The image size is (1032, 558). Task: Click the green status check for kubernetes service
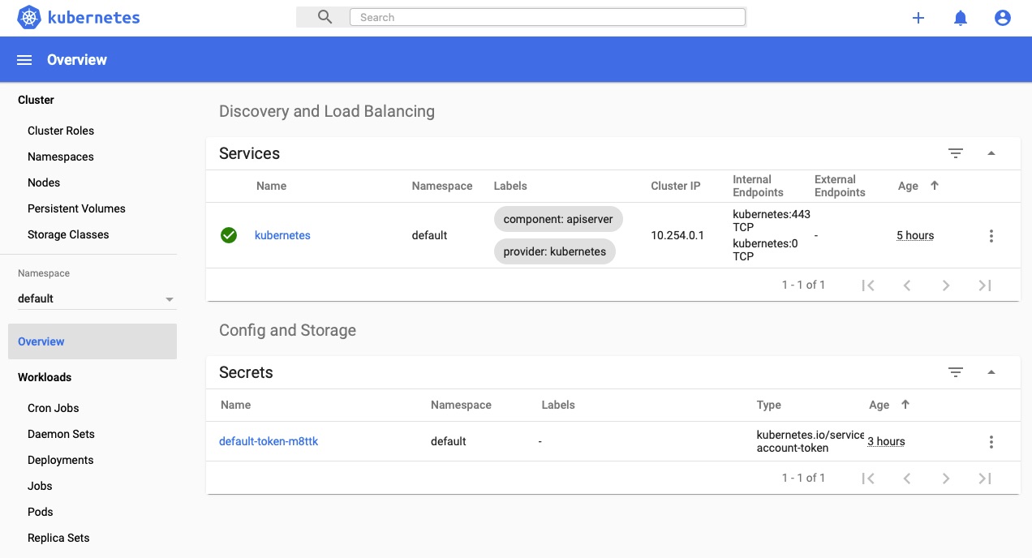click(229, 235)
